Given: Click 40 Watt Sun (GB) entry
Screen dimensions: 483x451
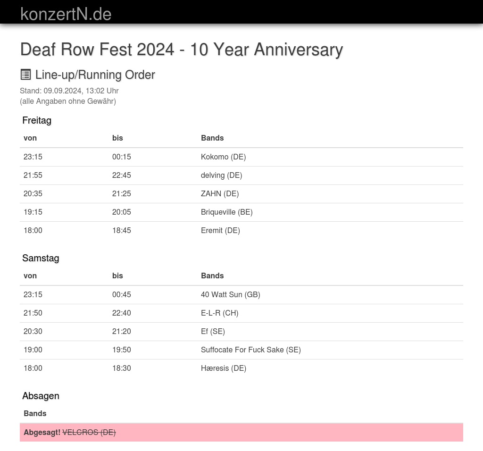Looking at the screenshot, I should coord(230,294).
